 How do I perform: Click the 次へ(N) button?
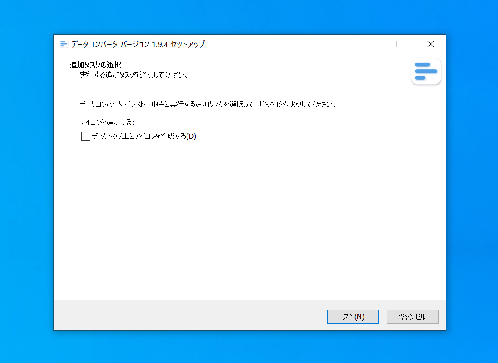[353, 316]
